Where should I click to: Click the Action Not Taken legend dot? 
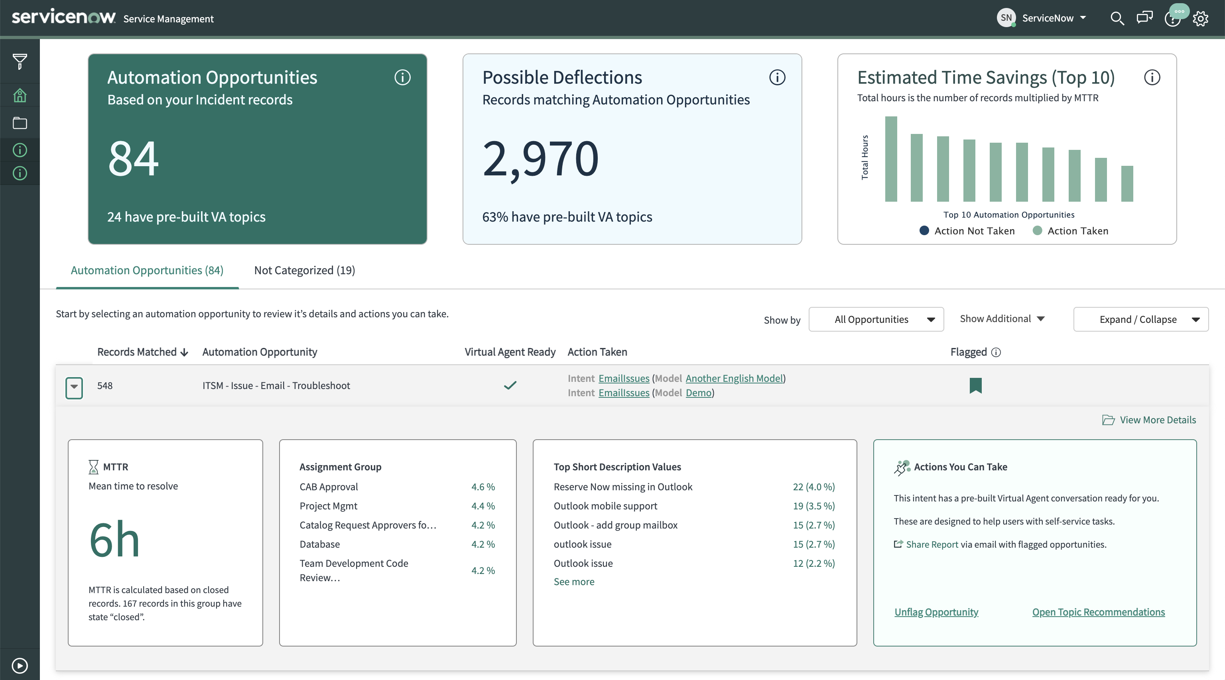[x=924, y=231]
